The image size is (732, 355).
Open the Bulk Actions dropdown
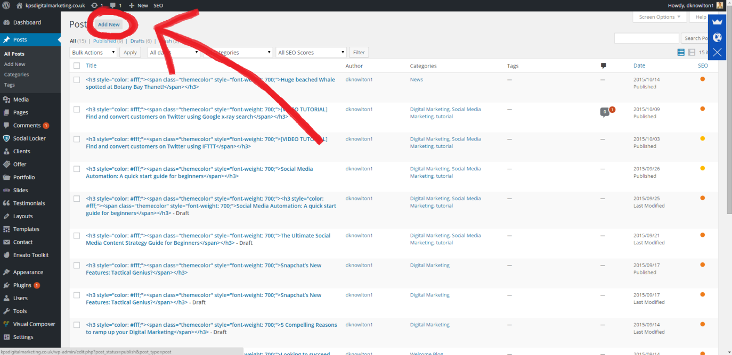[93, 52]
